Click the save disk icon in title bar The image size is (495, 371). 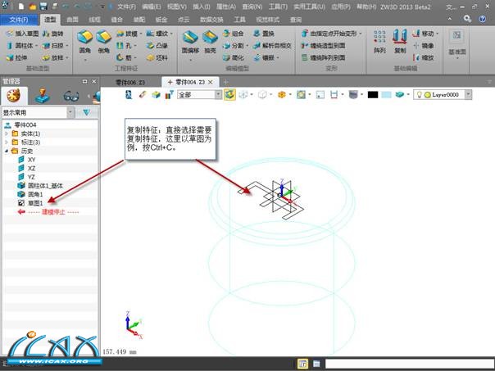click(43, 7)
